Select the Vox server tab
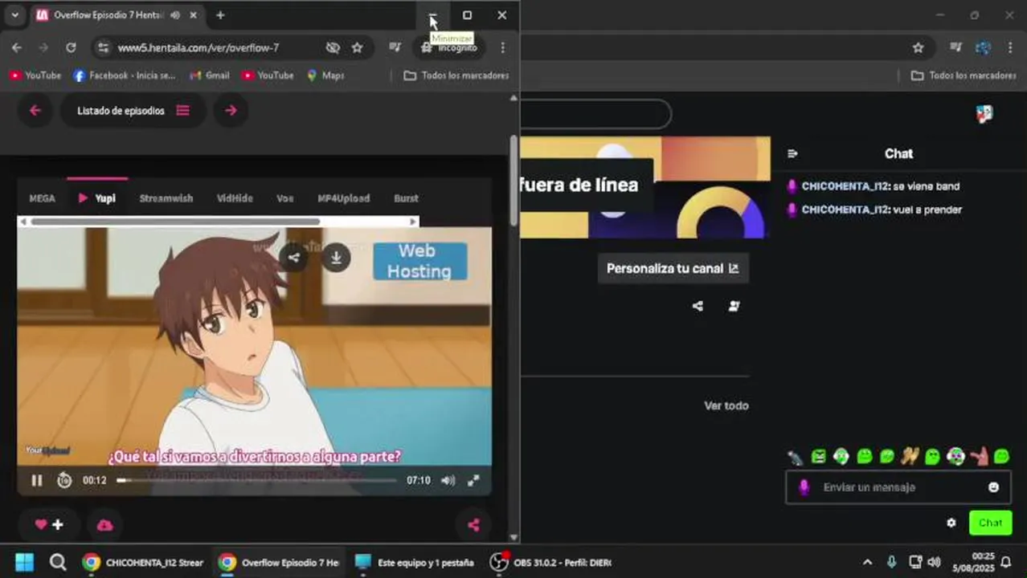Screen dimensions: 1027x578 tap(285, 198)
